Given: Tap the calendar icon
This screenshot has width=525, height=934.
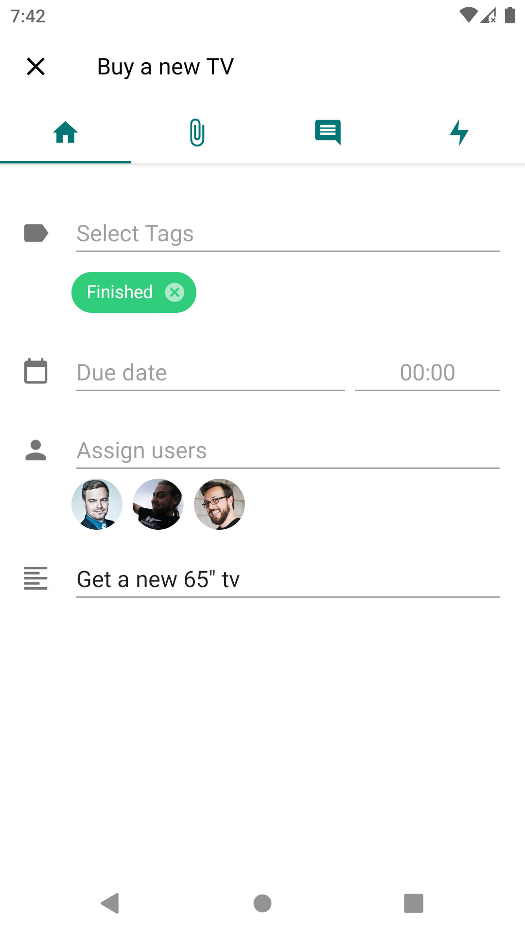Looking at the screenshot, I should pyautogui.click(x=36, y=371).
